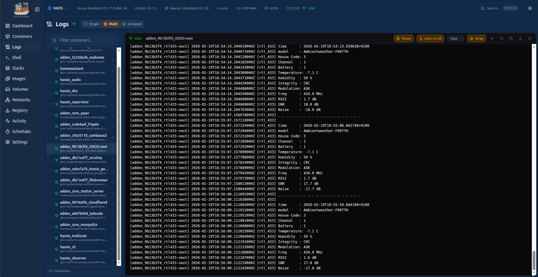This screenshot has width=538, height=277.
Task: Toggle the log theme sun icon
Action: coord(492,38)
